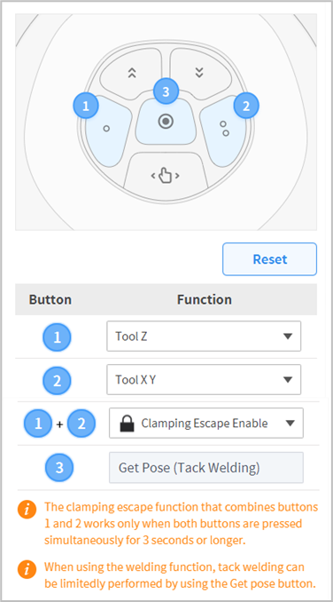Select the single-dot cockpit button in diagram
The width and height of the screenshot is (333, 602).
pos(108,131)
